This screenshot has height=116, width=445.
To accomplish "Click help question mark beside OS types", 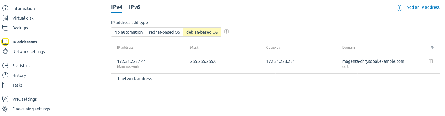I will pyautogui.click(x=226, y=32).
